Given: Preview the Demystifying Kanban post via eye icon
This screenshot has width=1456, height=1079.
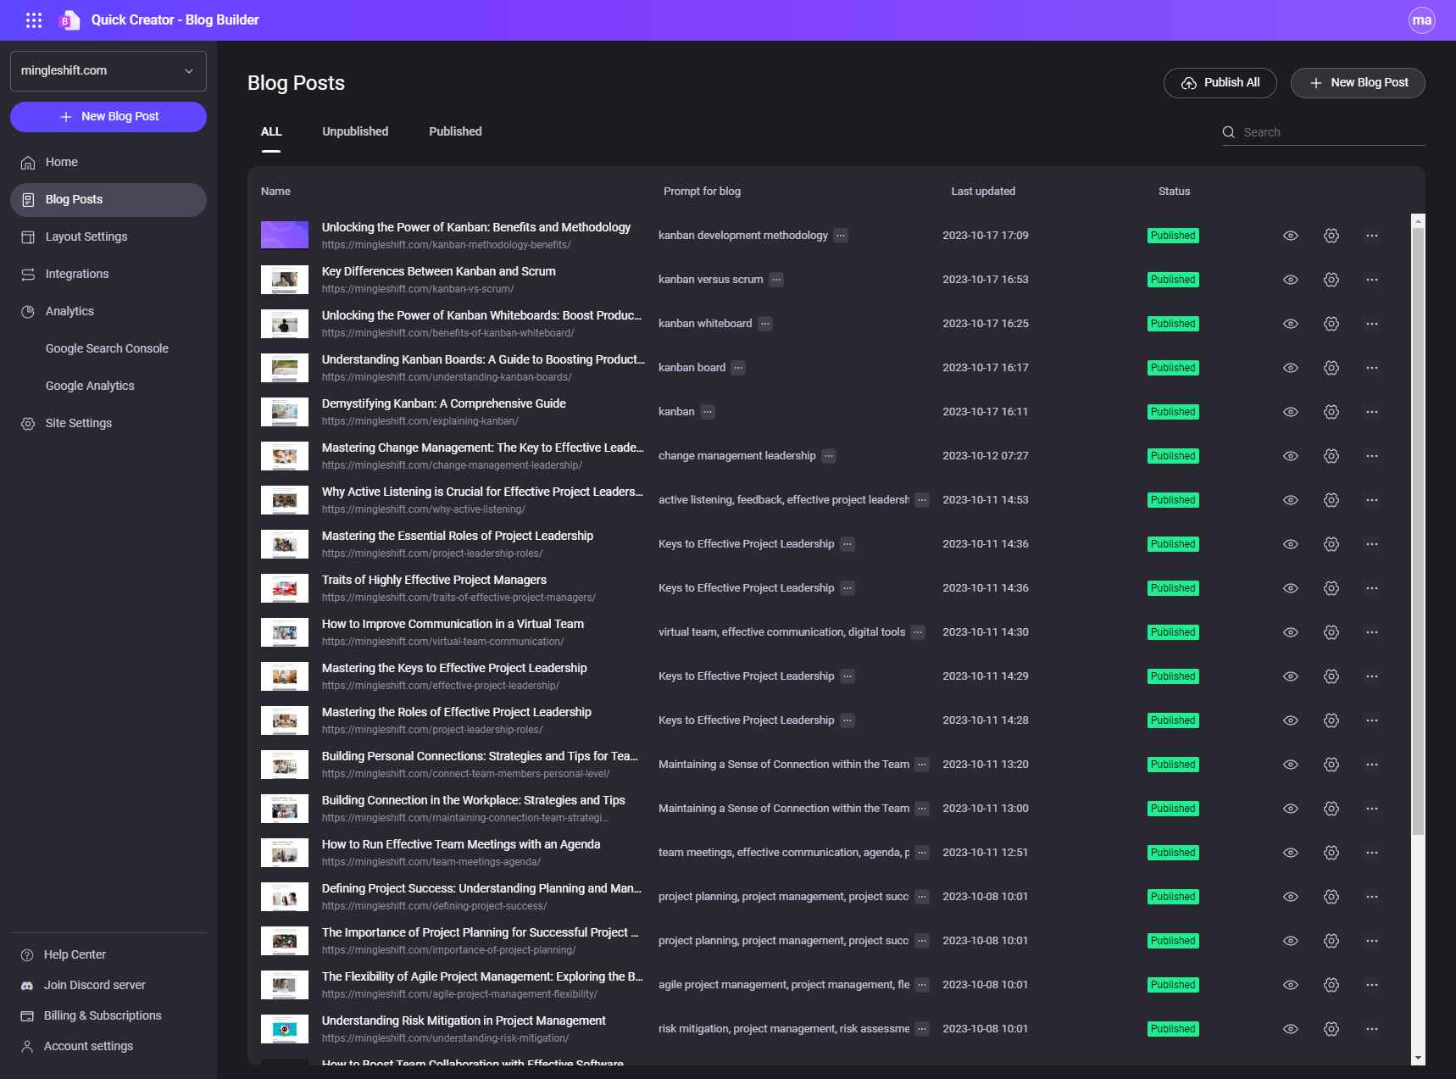Looking at the screenshot, I should (x=1291, y=411).
